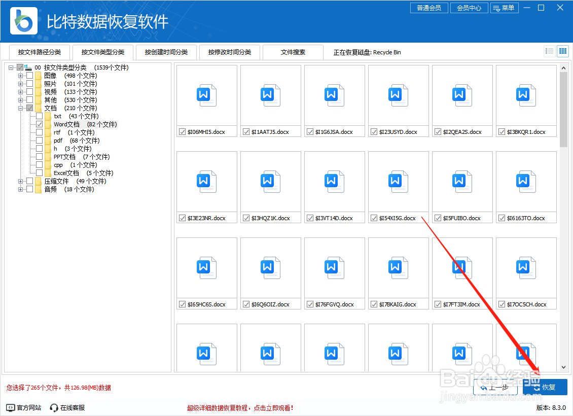573x416 pixels.
Task: Uncheck $I1AATJ5.docx selection box
Action: [246, 131]
